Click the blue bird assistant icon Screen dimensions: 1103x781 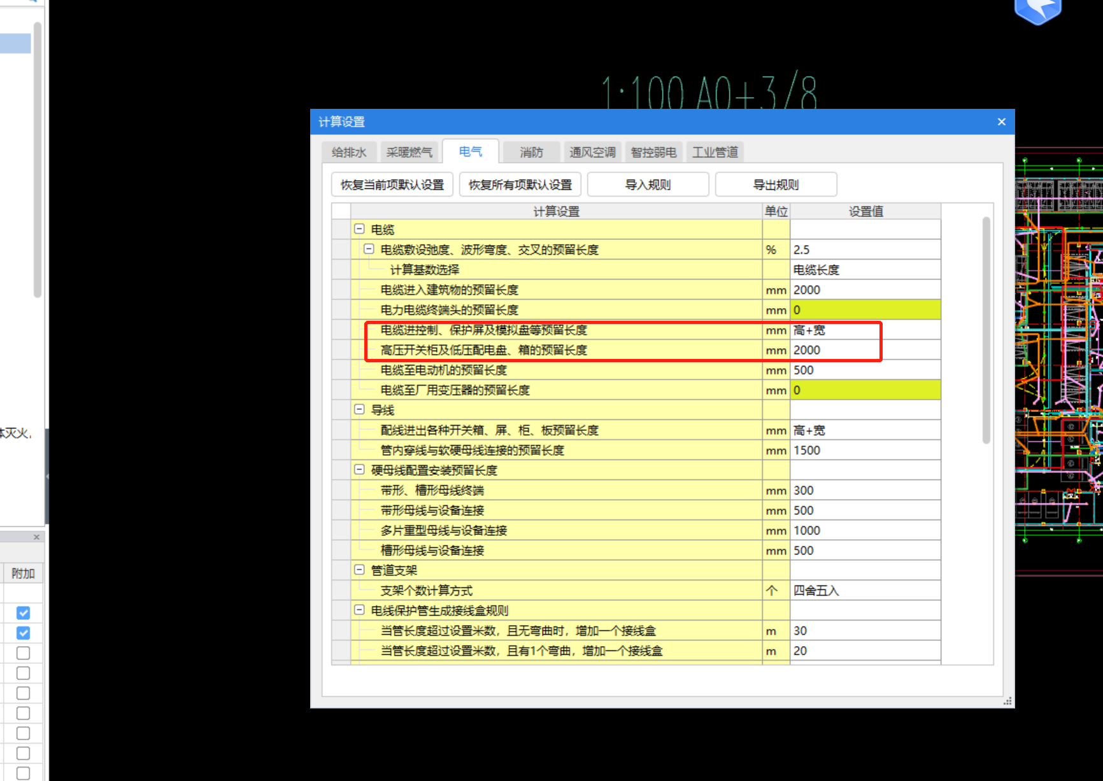click(x=1038, y=11)
